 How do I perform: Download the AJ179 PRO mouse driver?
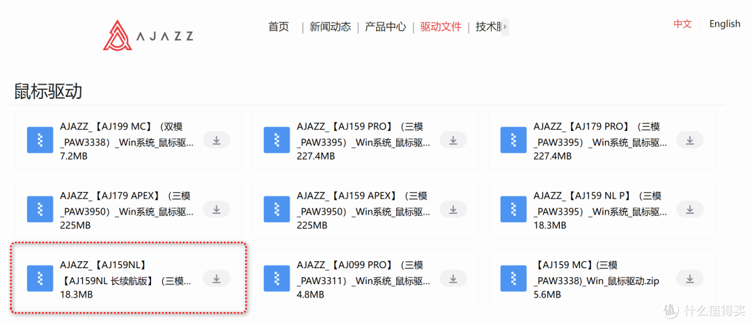point(689,140)
